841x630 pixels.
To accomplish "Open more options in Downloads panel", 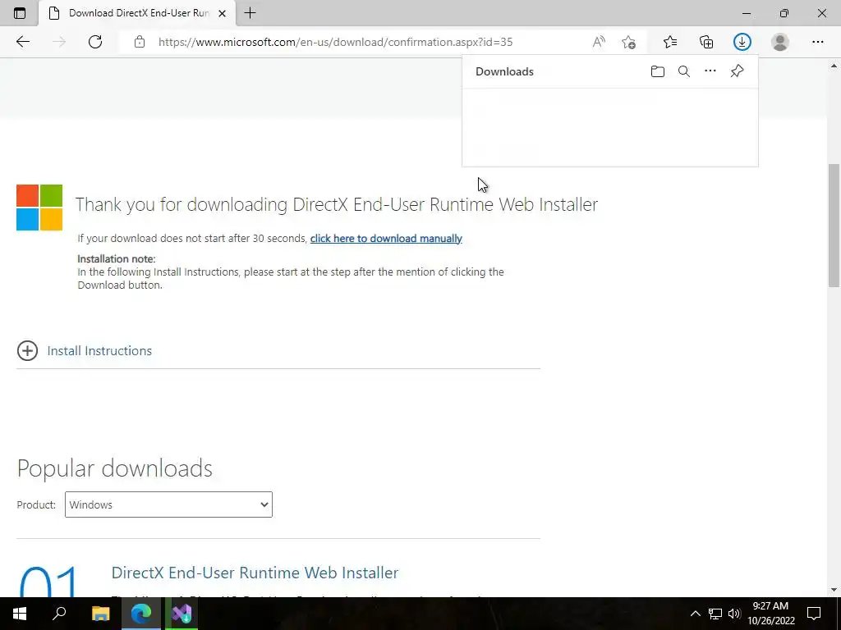I will pyautogui.click(x=710, y=71).
